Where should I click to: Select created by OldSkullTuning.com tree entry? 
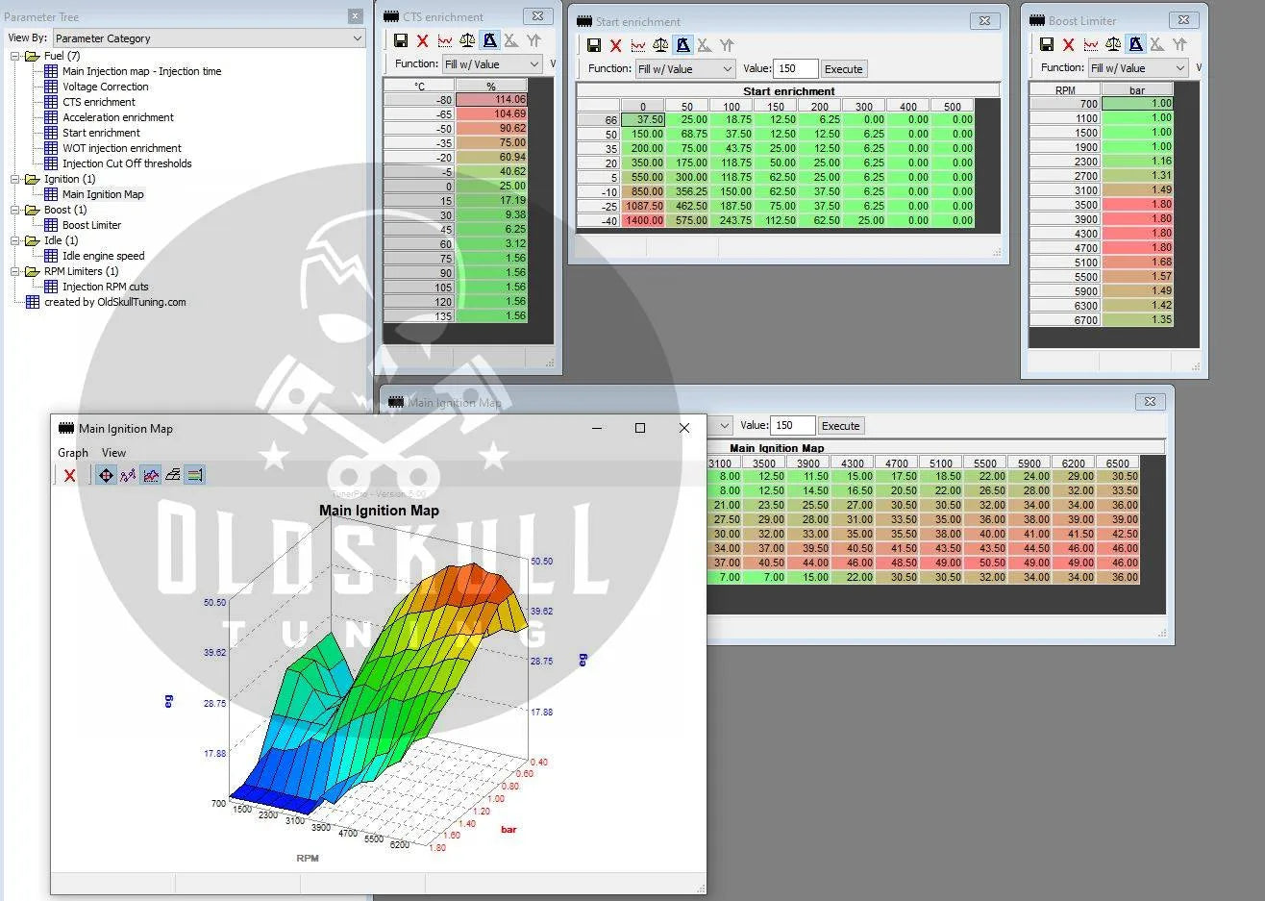point(114,302)
